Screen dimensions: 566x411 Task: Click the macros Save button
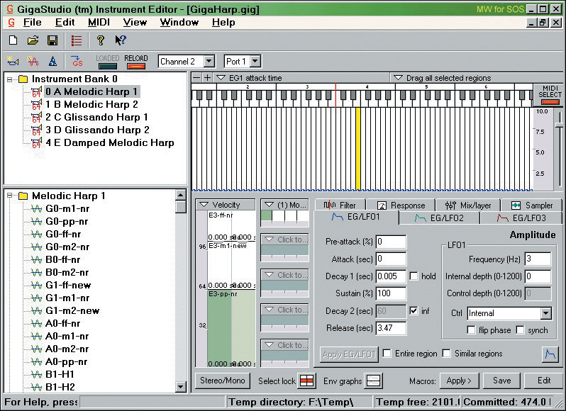tap(501, 381)
